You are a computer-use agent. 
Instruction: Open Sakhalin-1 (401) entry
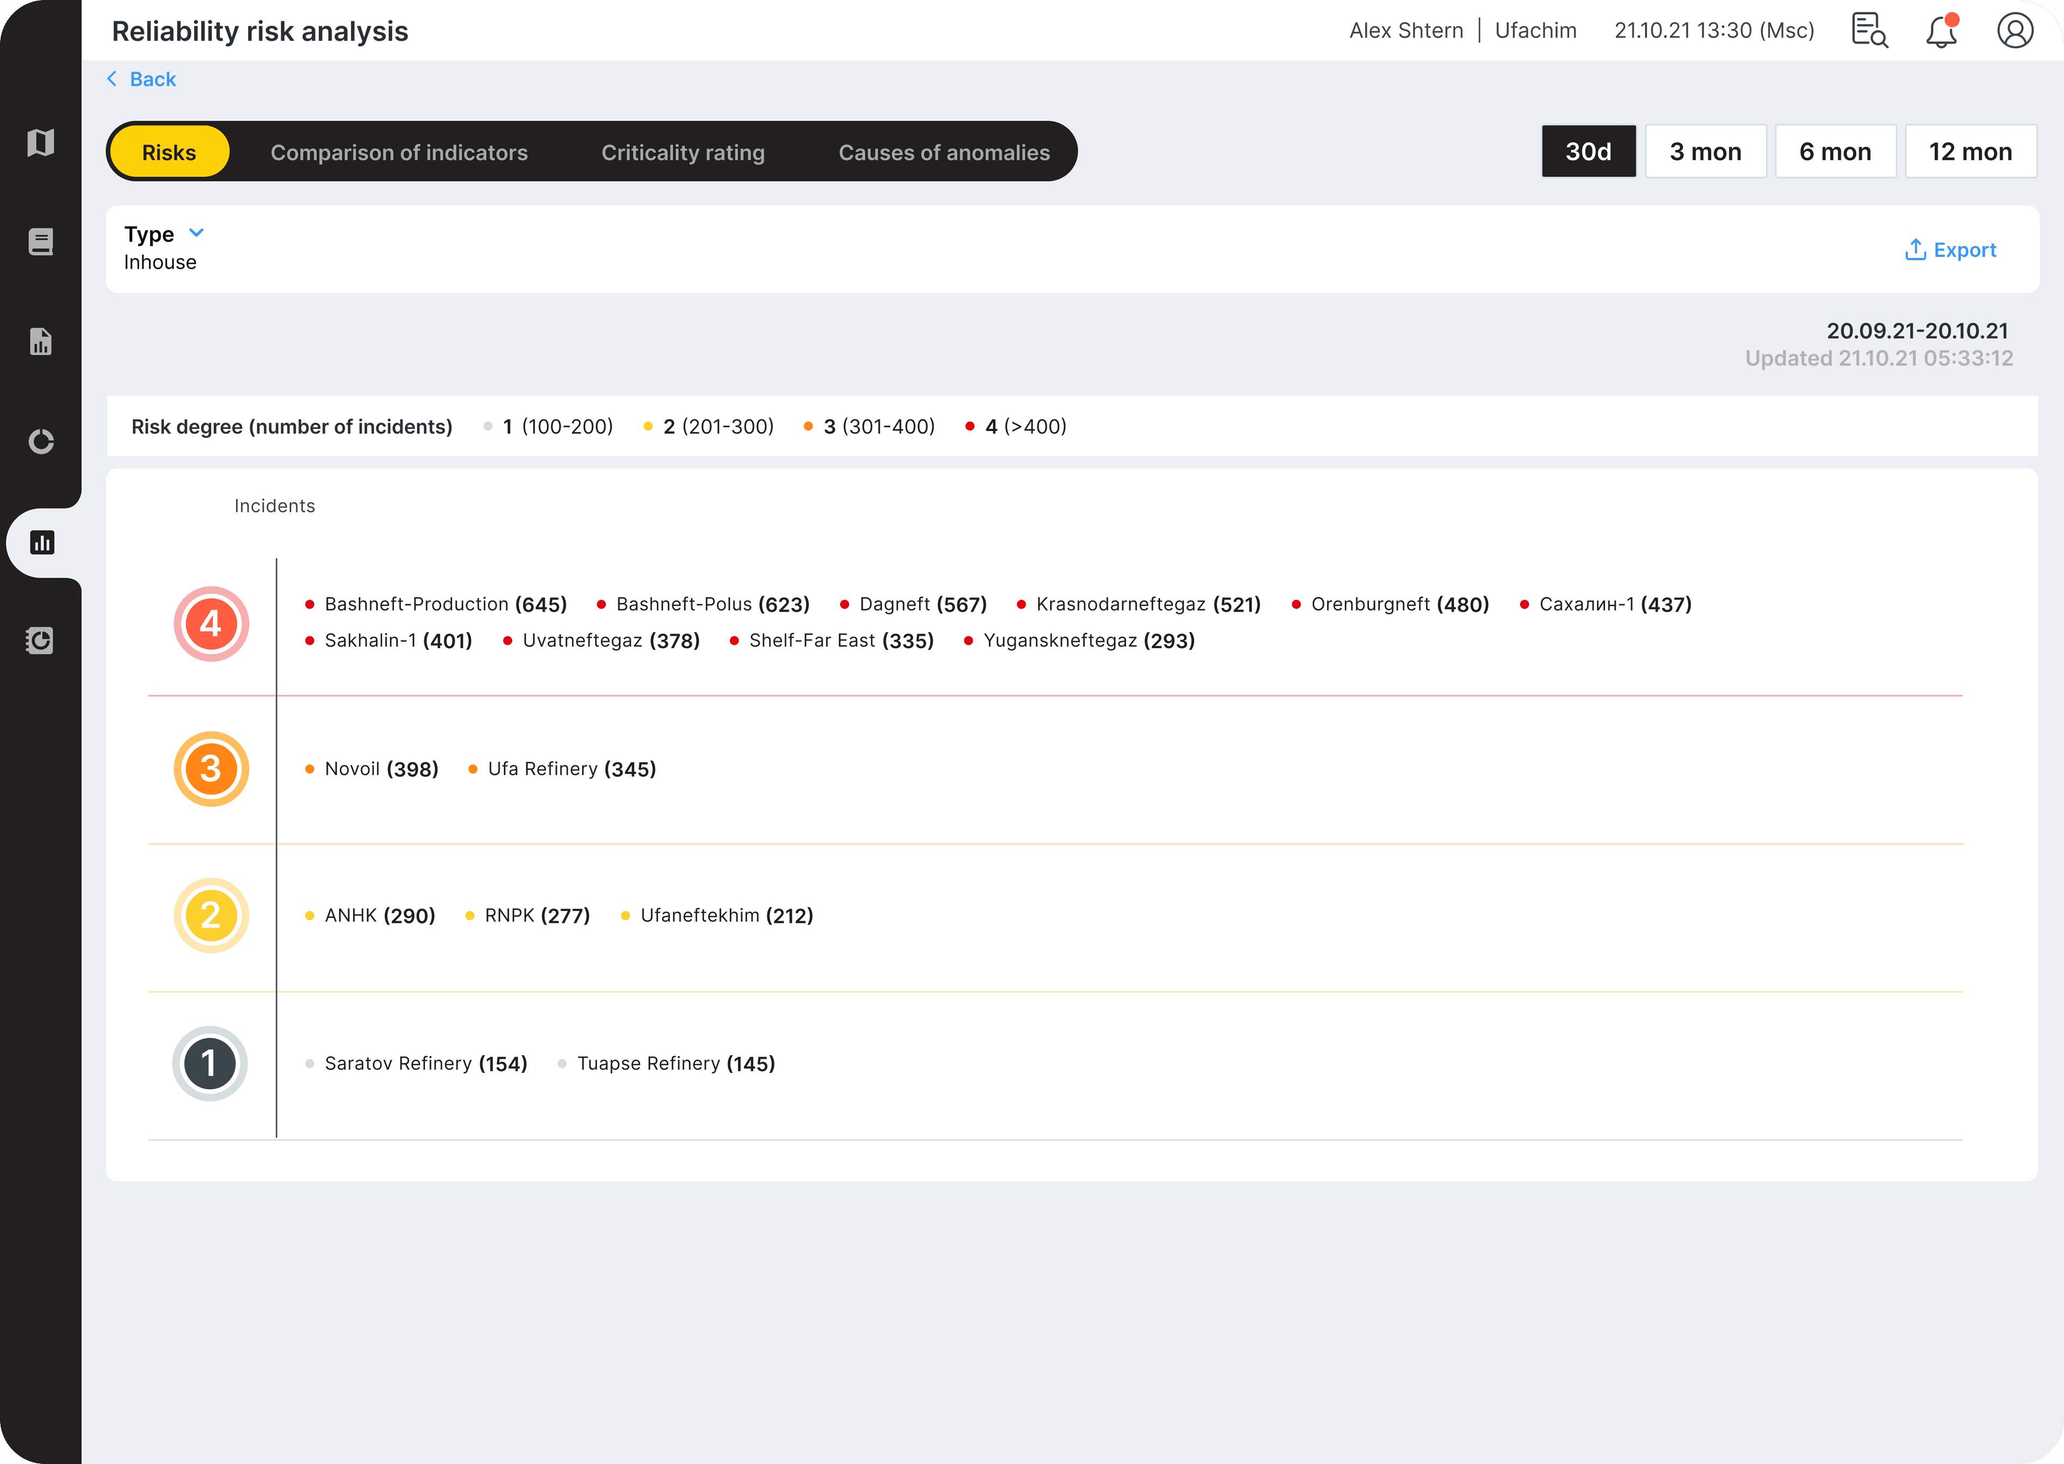[x=389, y=641]
